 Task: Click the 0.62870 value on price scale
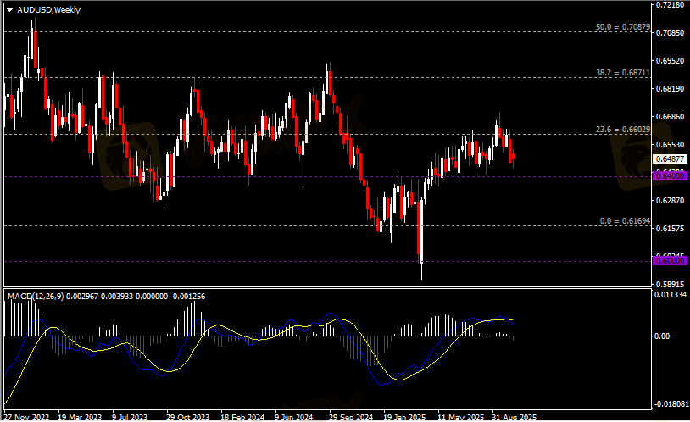670,201
